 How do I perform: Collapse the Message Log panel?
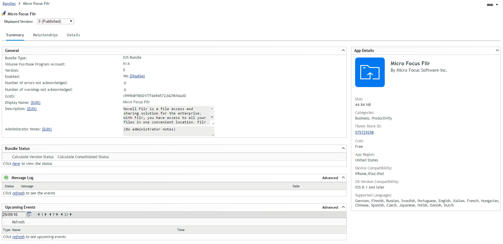(x=343, y=178)
